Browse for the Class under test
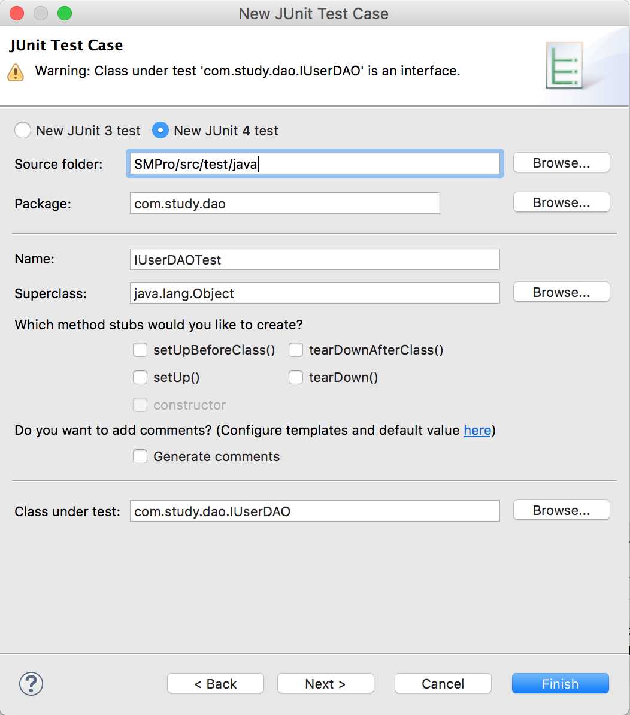The width and height of the screenshot is (630, 715). coord(561,510)
